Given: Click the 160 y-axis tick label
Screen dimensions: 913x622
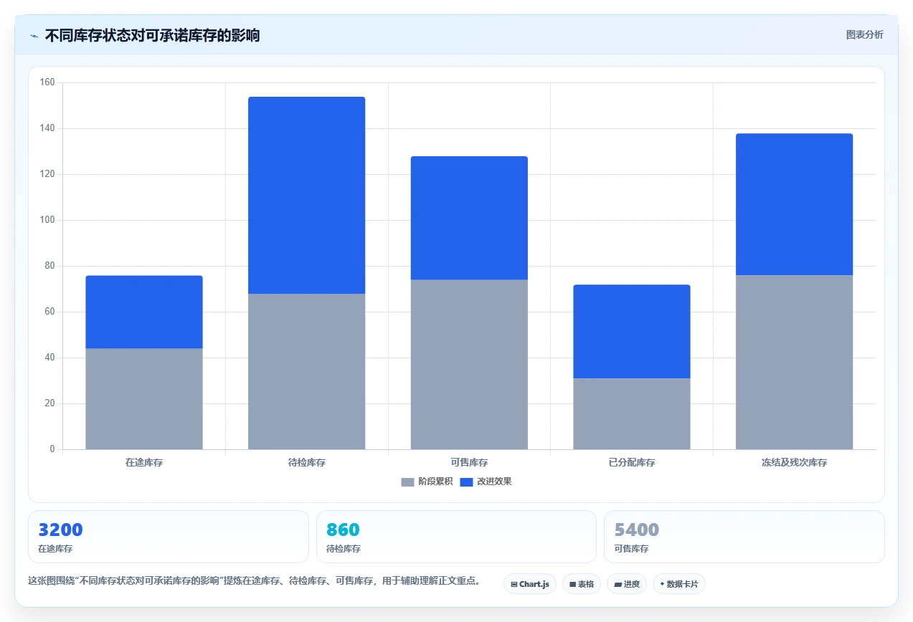Looking at the screenshot, I should point(47,82).
